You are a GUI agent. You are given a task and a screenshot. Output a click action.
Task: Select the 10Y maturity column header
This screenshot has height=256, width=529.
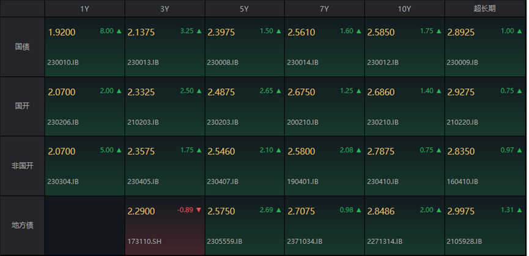(x=404, y=9)
